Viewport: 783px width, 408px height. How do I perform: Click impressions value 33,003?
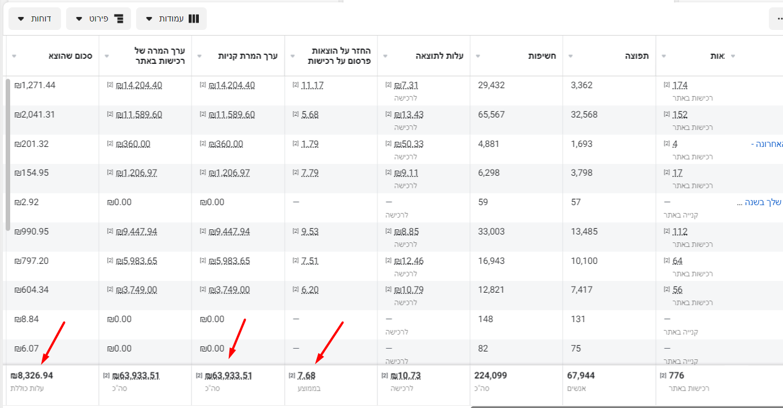click(491, 231)
